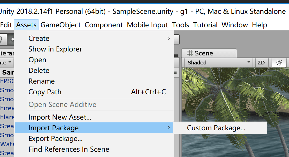This screenshot has height=157, width=289.
Task: Open the Mobile Input menu
Action: pyautogui.click(x=147, y=25)
